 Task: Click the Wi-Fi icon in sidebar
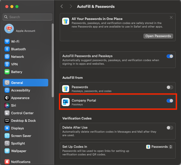pyautogui.click(x=7, y=41)
